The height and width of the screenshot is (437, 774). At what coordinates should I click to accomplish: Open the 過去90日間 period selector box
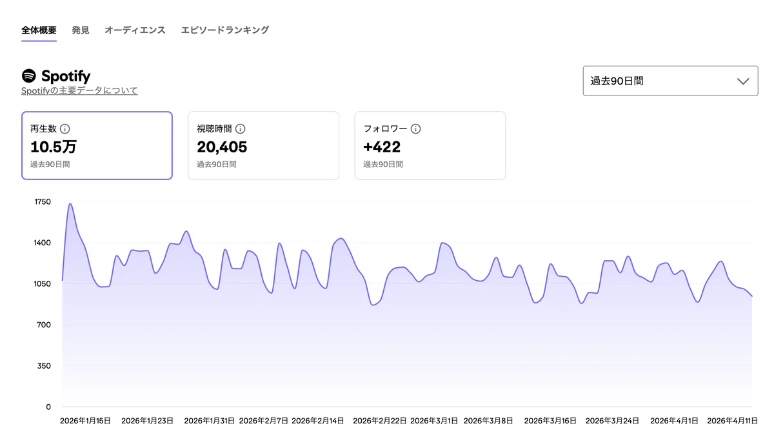coord(670,81)
